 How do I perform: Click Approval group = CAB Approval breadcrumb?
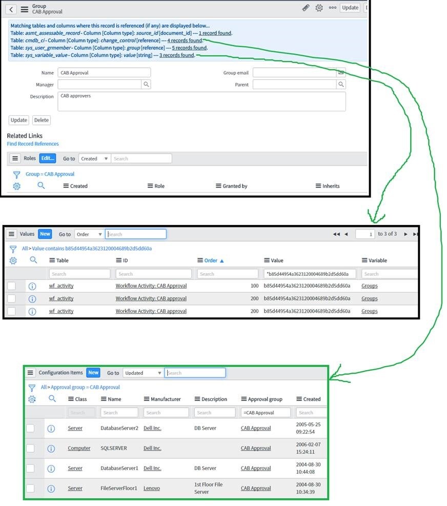pos(85,387)
